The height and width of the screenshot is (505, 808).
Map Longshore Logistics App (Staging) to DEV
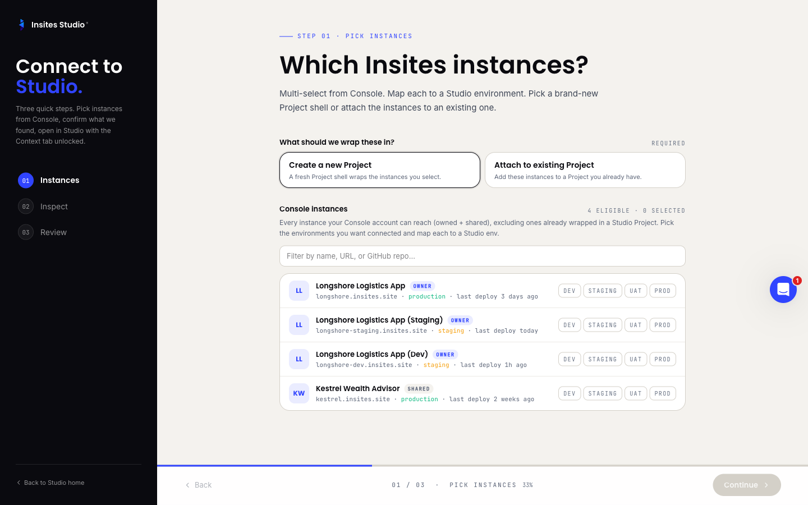(x=570, y=325)
